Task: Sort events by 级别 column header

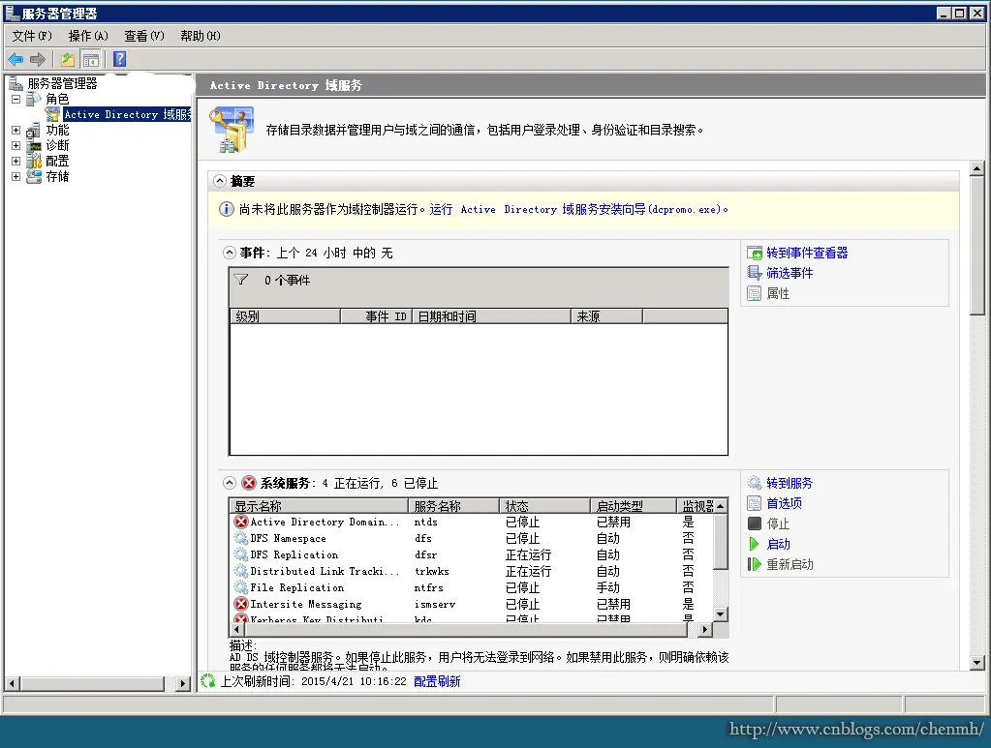Action: [x=285, y=316]
